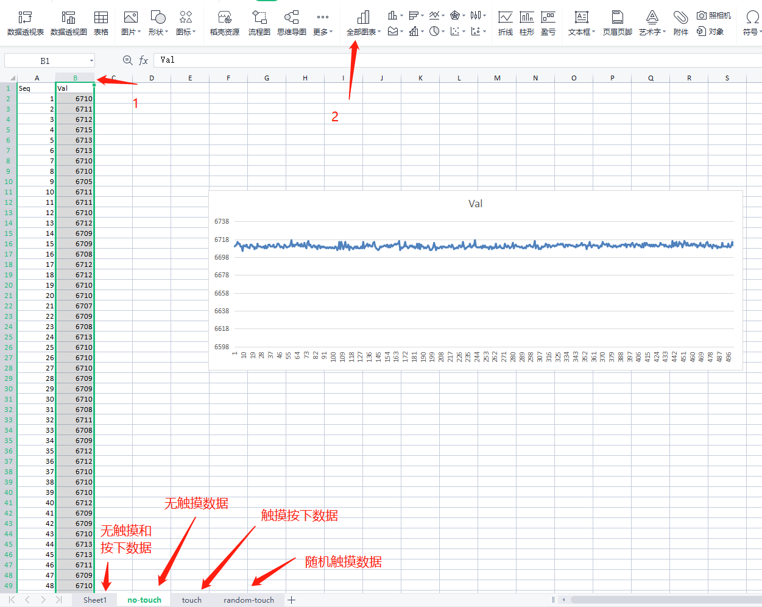Go to the first sheet arrow
The image size is (762, 607).
click(12, 600)
